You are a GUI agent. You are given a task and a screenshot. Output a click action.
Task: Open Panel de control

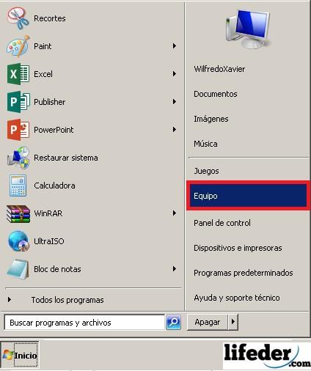pyautogui.click(x=222, y=223)
